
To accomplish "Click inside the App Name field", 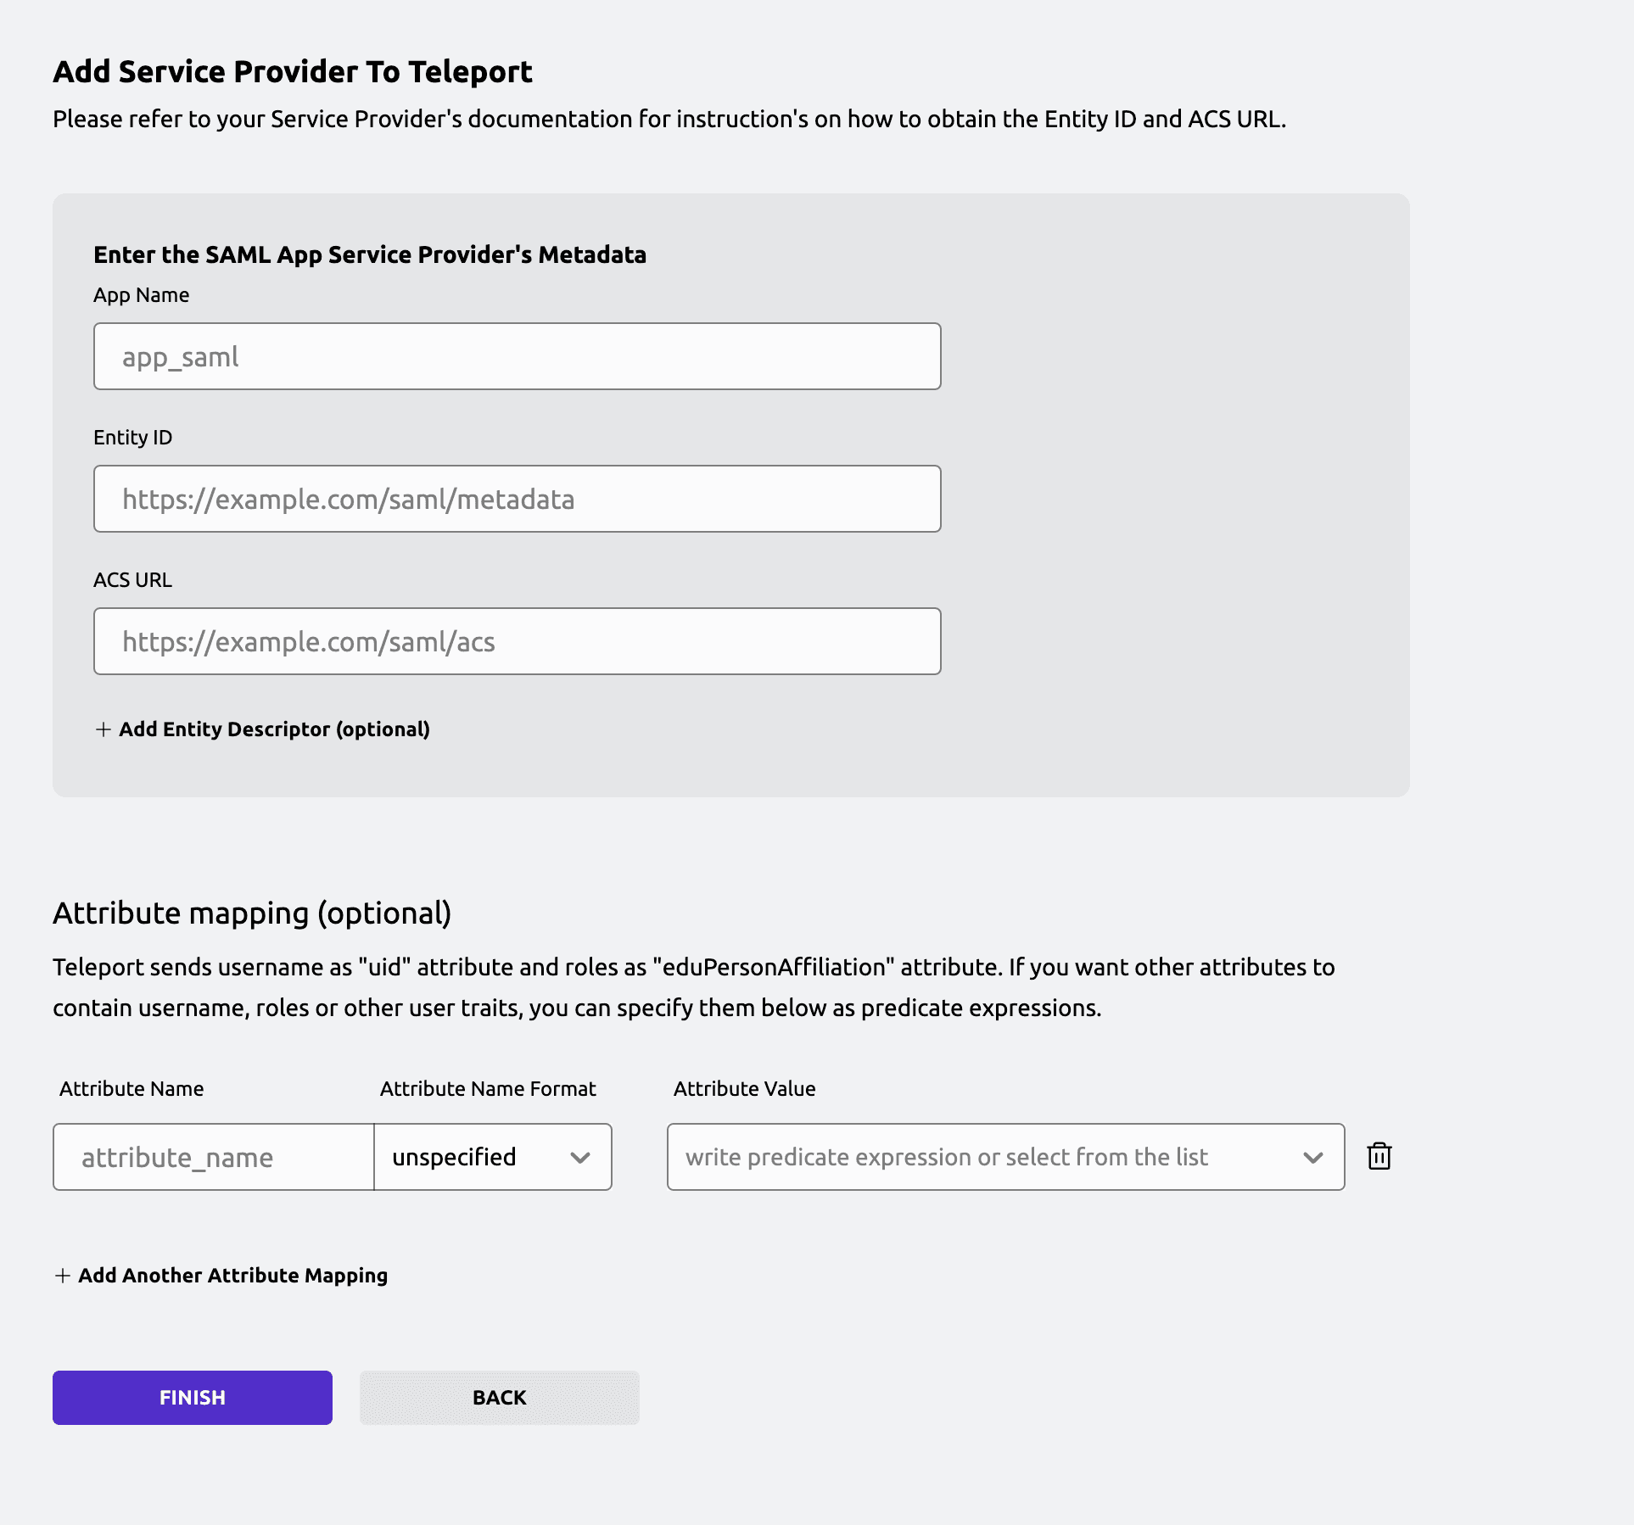I will [516, 356].
